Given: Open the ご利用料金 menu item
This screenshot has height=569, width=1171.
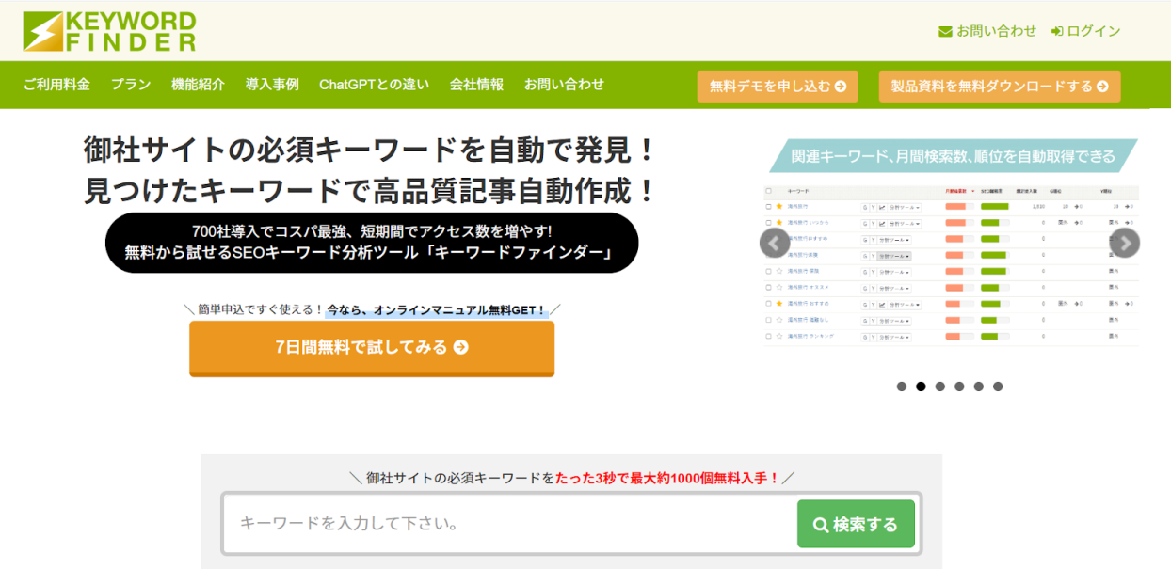Looking at the screenshot, I should coord(56,85).
